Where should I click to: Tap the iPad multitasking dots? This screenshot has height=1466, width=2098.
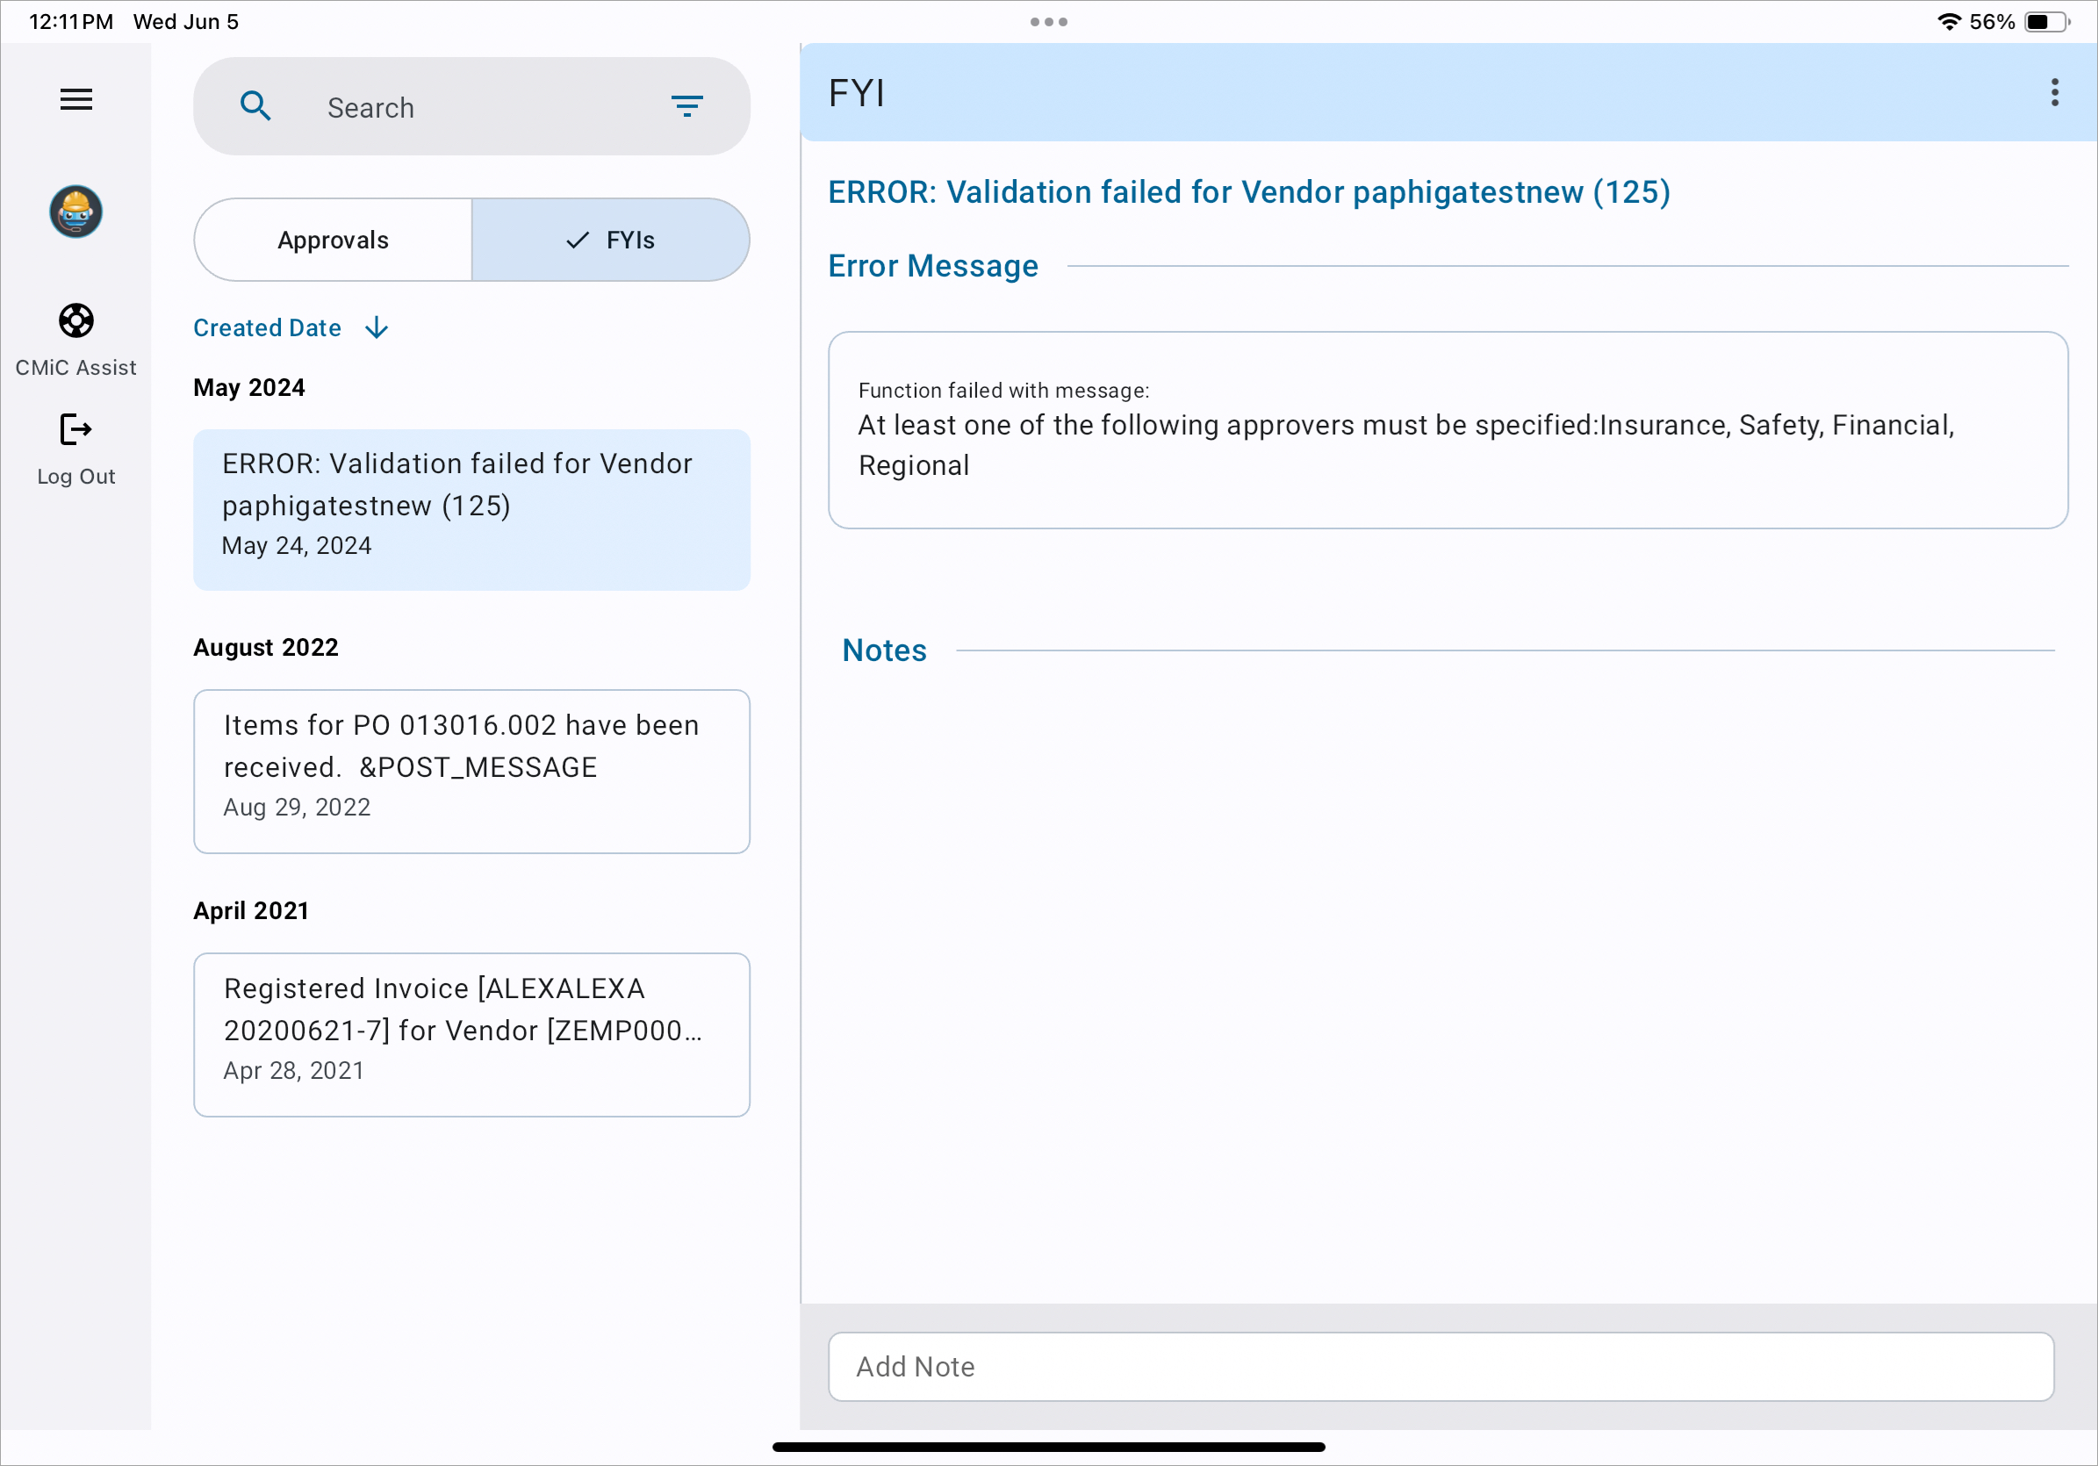[x=1048, y=22]
